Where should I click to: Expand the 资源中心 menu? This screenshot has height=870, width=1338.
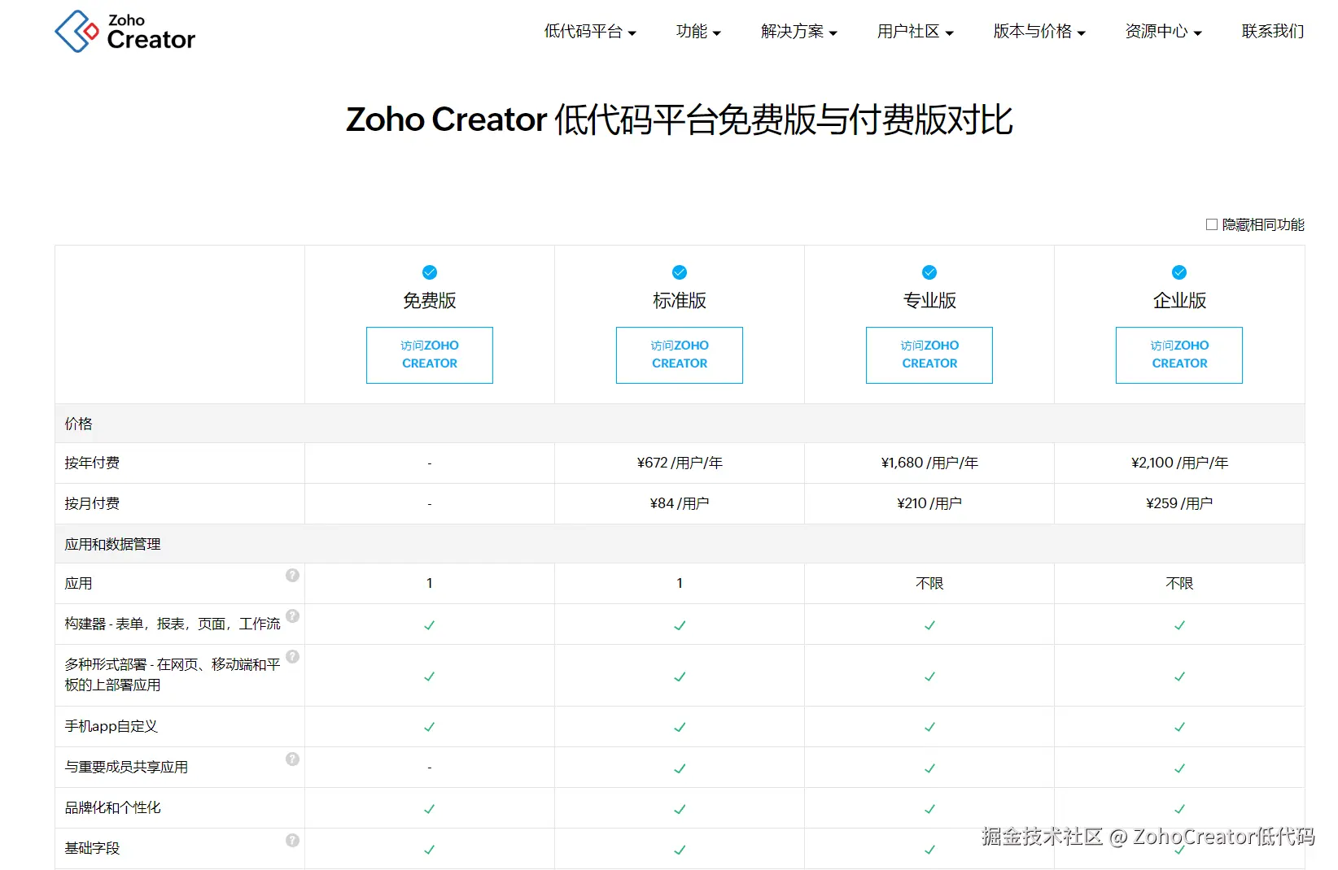click(x=1163, y=32)
